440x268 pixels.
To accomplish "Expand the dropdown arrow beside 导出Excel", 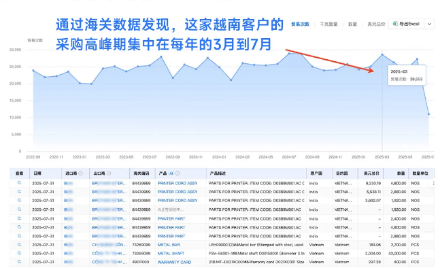I will click(x=429, y=24).
